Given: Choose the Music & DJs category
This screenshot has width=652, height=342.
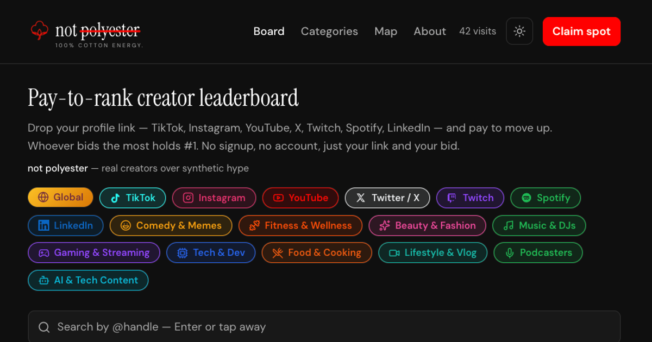Looking at the screenshot, I should (x=540, y=225).
